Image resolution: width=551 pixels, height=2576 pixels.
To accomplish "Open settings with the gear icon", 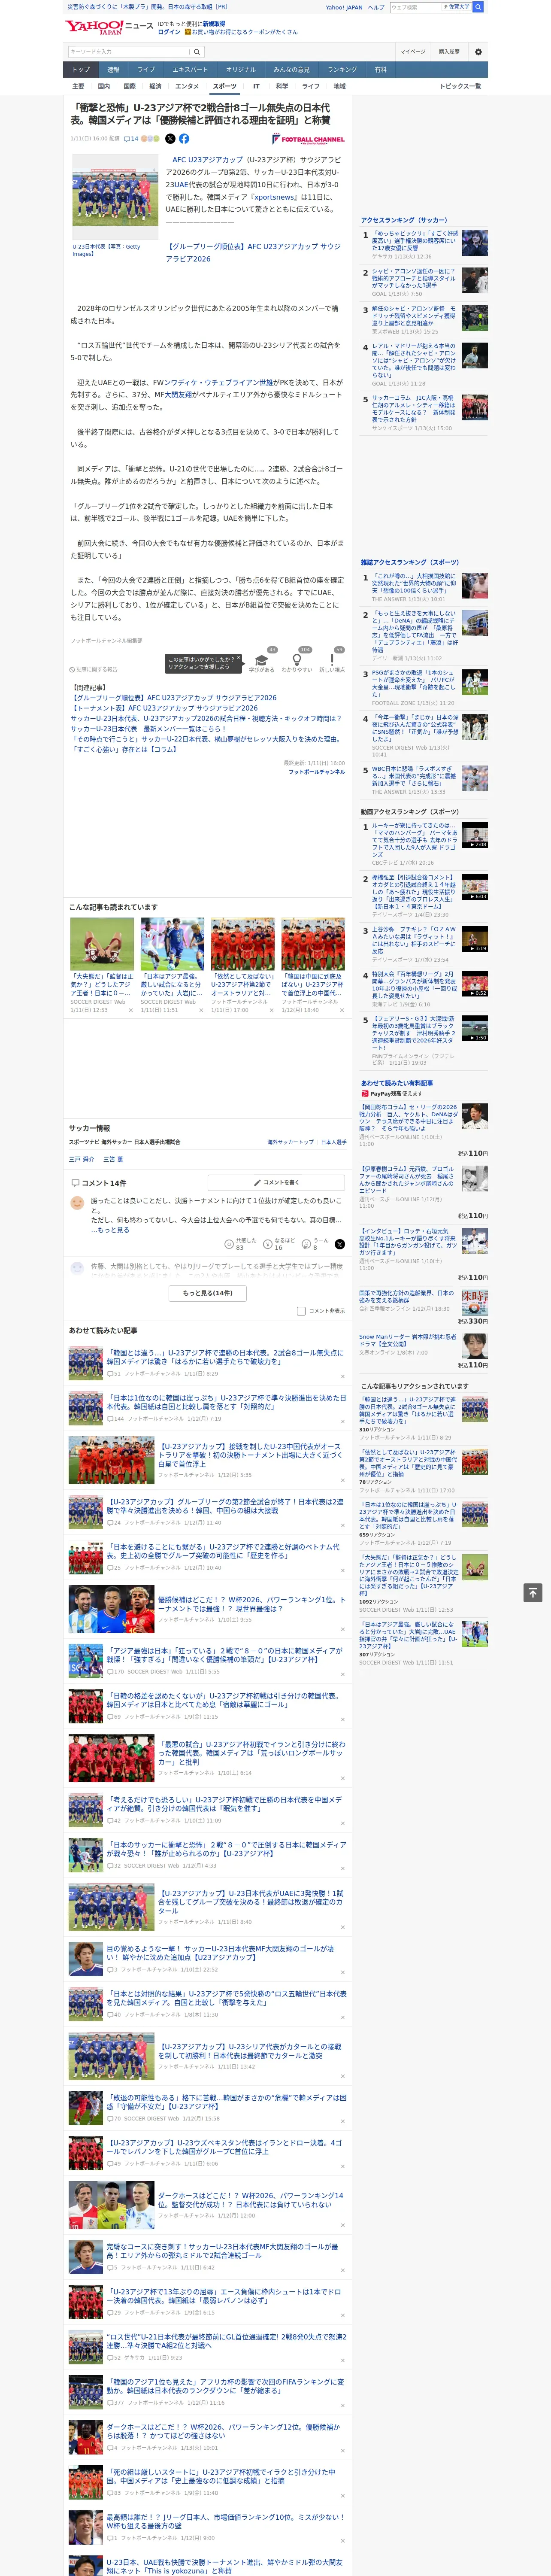I will point(478,52).
